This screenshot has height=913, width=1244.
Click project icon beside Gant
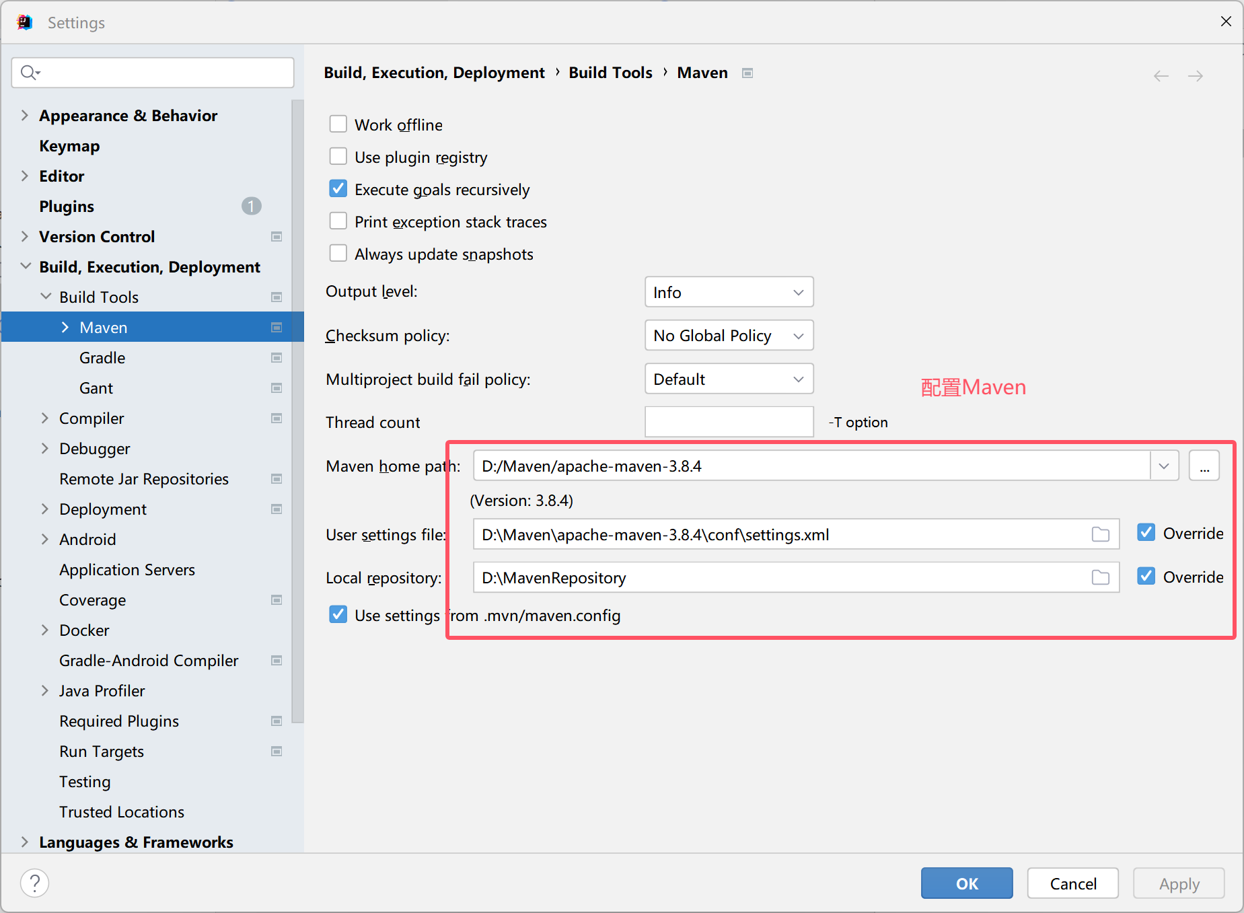pos(276,388)
